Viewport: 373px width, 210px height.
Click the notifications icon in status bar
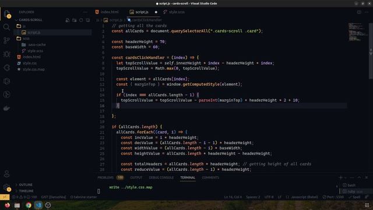click(x=367, y=197)
